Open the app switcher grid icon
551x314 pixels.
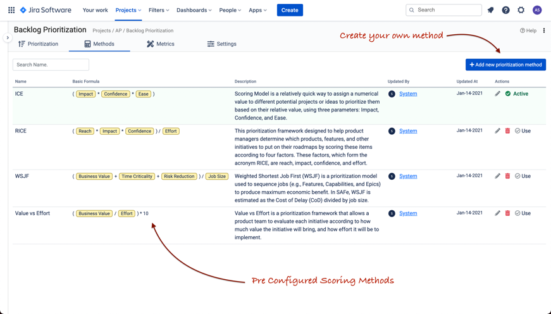coord(11,10)
